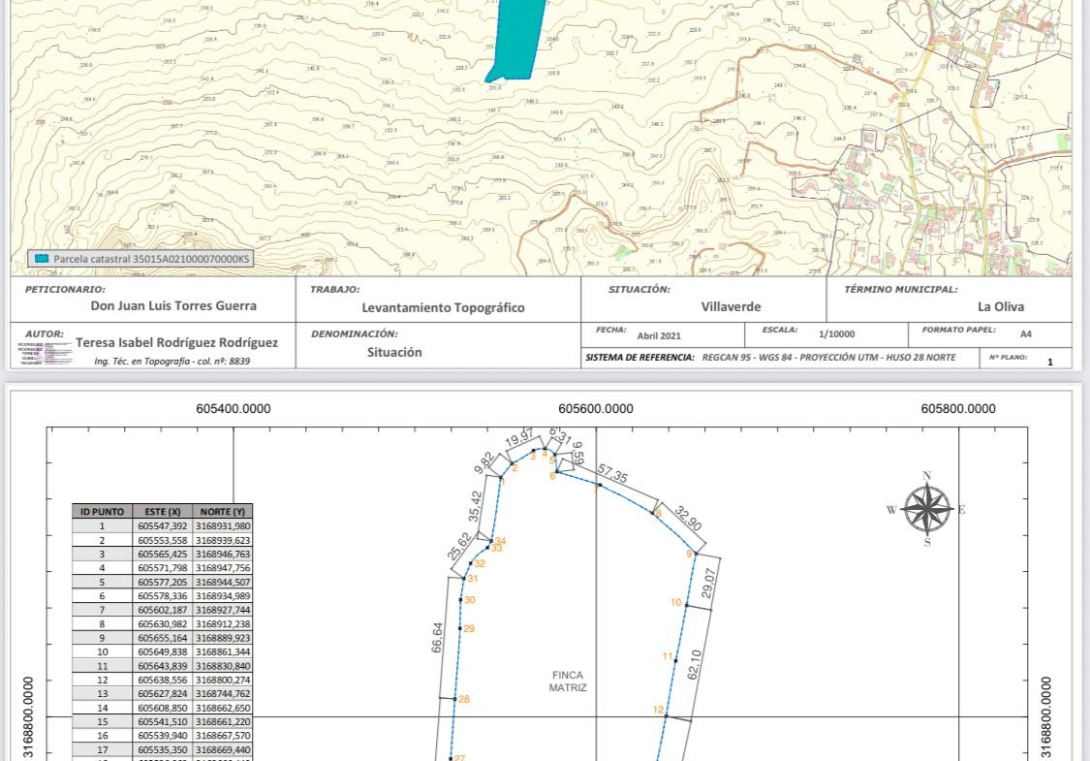Click the signature stamp beside the author name

point(45,352)
